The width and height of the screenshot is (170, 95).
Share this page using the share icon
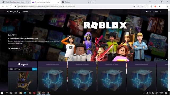142,6
